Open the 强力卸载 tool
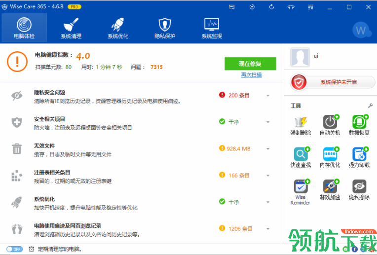Image resolution: width=377 pixels, height=255 pixels. point(359,157)
